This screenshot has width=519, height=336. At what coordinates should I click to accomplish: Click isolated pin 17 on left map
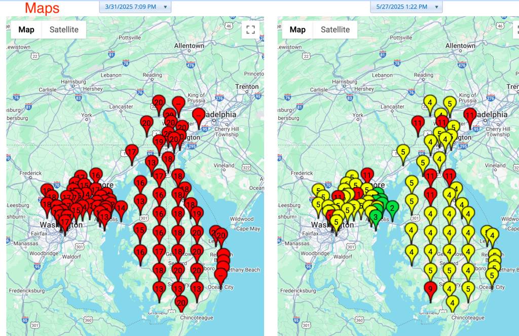[x=132, y=152]
